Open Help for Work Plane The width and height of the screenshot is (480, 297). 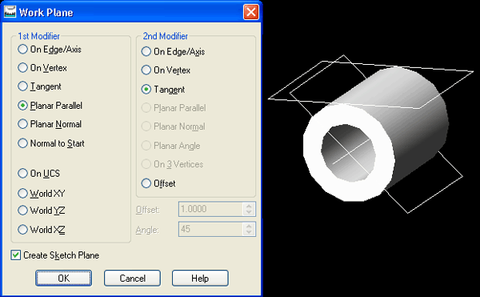[200, 278]
